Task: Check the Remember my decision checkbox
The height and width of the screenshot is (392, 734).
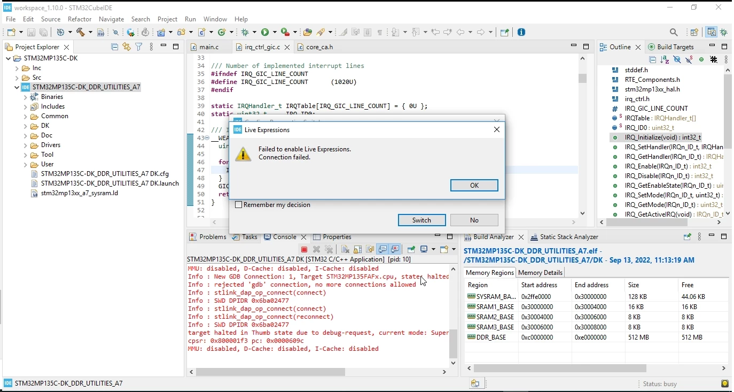Action: pos(239,205)
